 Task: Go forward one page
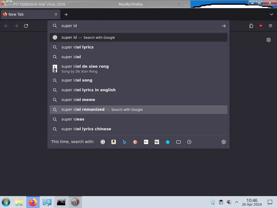(16, 26)
